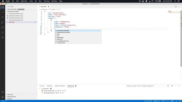Open the File menu
The image size is (182, 102).
click(13, 1)
